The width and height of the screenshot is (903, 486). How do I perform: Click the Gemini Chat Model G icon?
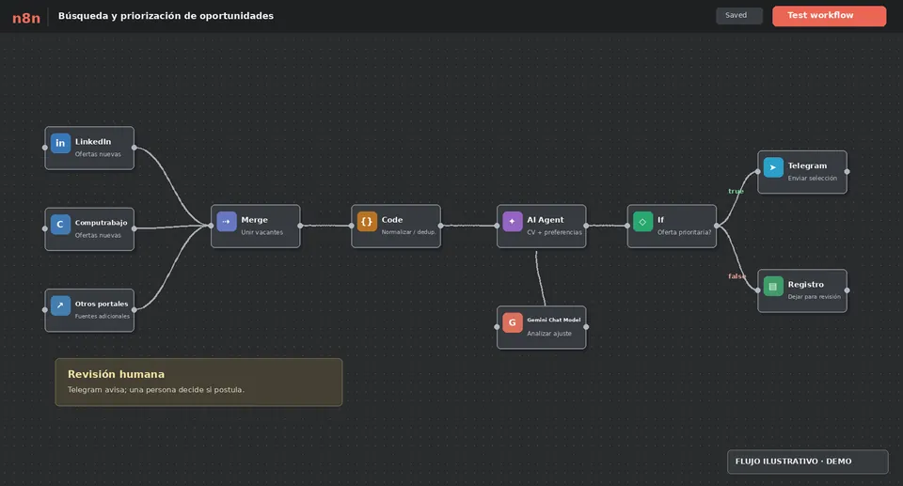point(512,322)
